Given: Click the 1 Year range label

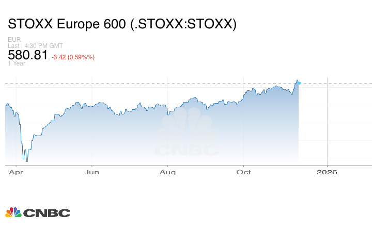Looking at the screenshot, I should (x=17, y=63).
